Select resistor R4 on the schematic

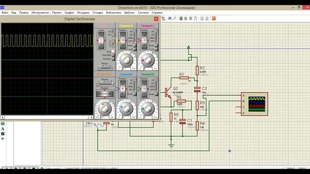pyautogui.click(x=197, y=126)
